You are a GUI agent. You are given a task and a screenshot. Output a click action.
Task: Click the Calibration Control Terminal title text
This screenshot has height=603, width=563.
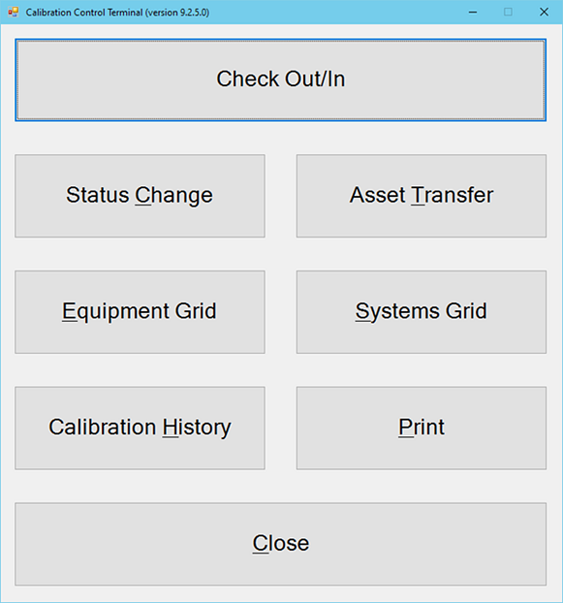coord(117,13)
